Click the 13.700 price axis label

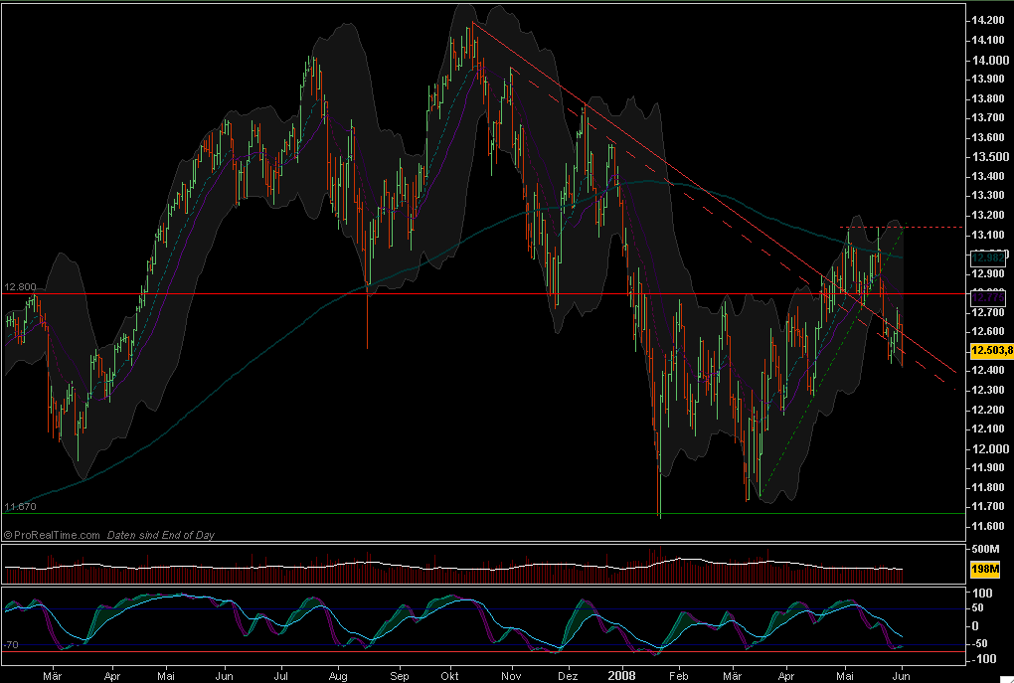point(988,117)
